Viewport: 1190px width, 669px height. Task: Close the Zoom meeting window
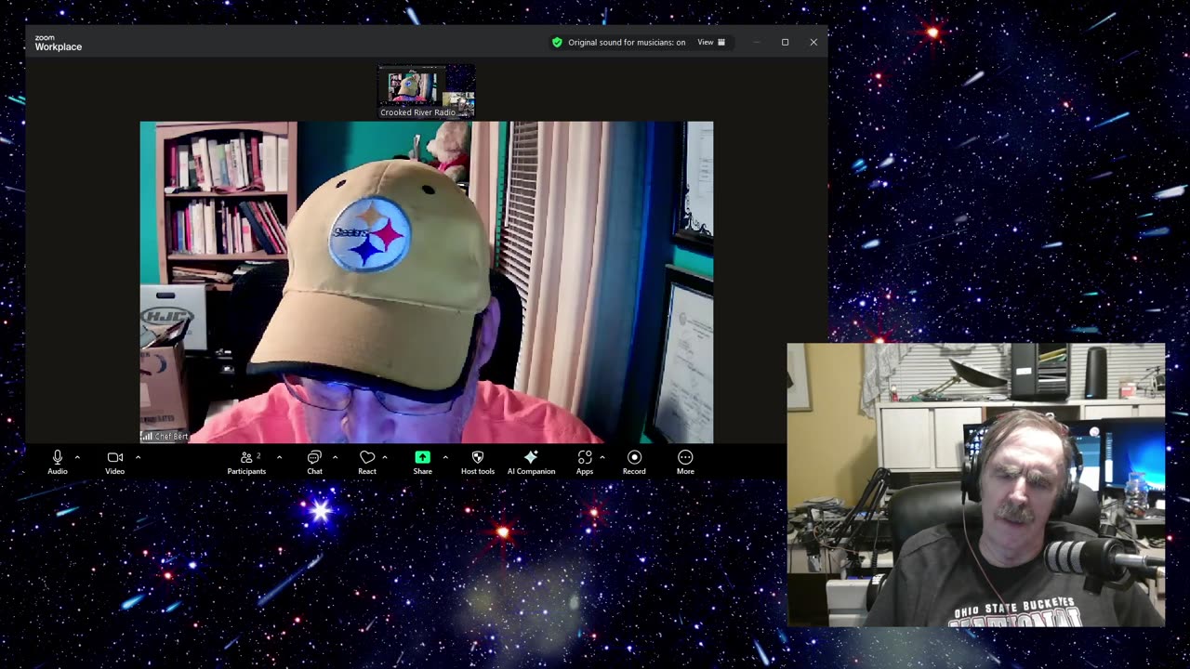(x=813, y=42)
